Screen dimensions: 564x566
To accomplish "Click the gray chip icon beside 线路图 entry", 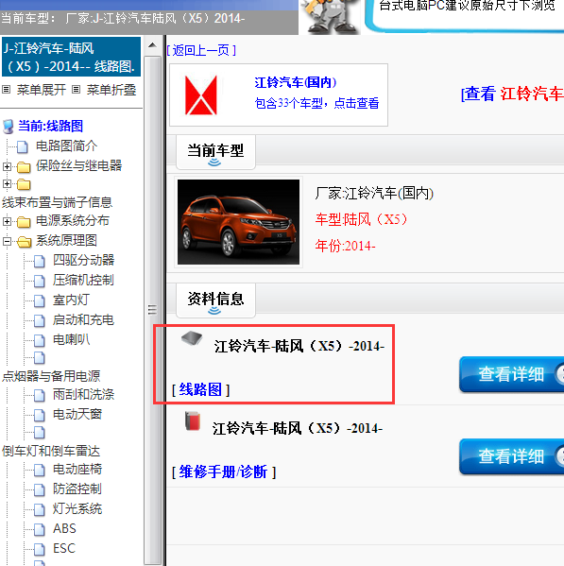I will (192, 338).
